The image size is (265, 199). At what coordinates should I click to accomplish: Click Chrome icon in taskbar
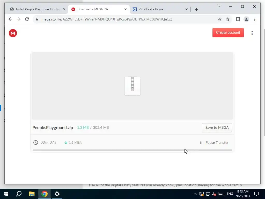[x=45, y=194]
